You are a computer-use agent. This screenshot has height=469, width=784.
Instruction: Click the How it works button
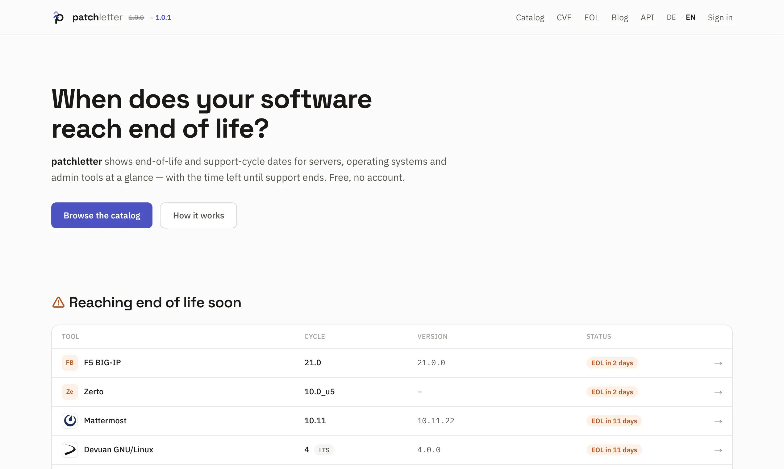pos(198,216)
